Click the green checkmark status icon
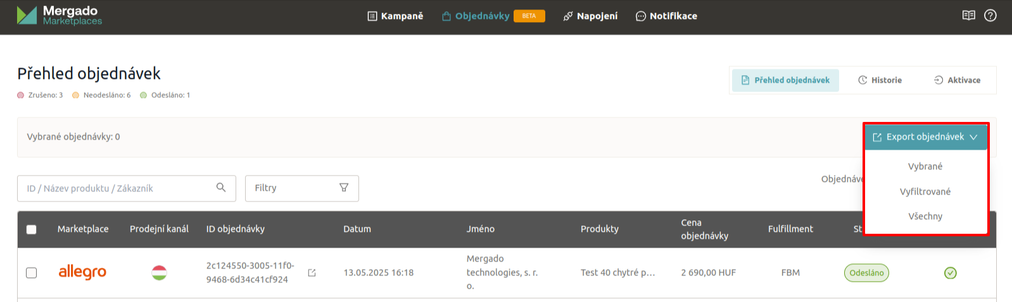 point(950,273)
